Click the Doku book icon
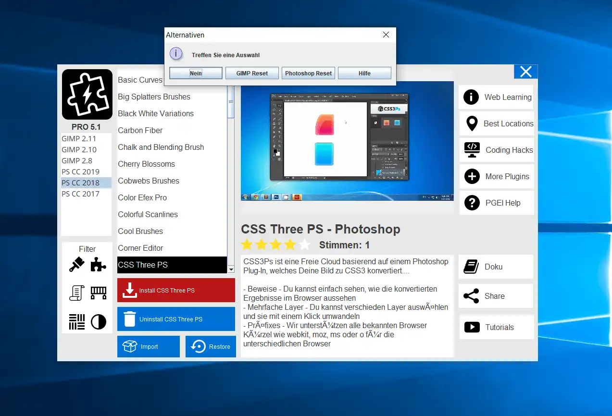Screen dimensions: 612x416 click(x=471, y=267)
